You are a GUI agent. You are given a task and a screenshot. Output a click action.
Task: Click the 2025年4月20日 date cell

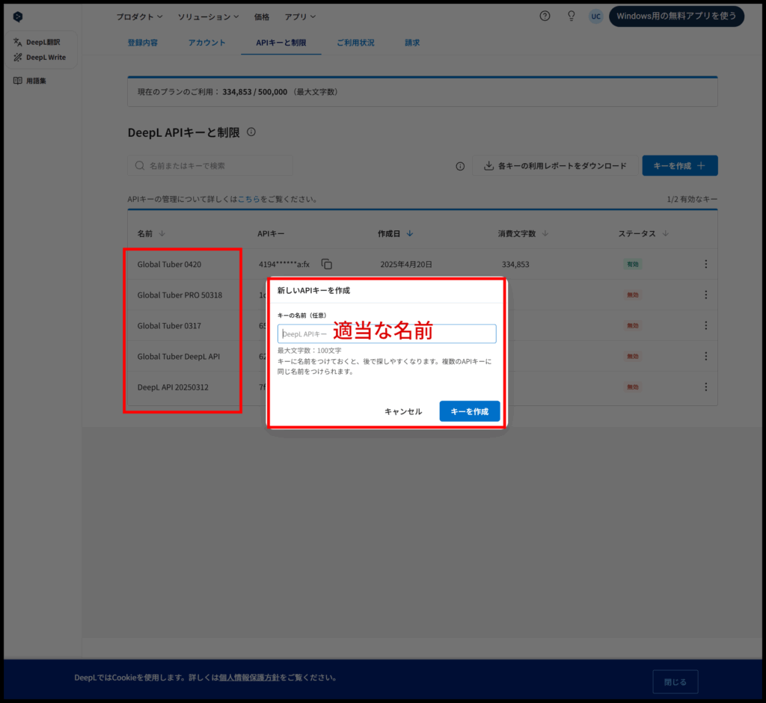[x=406, y=264]
